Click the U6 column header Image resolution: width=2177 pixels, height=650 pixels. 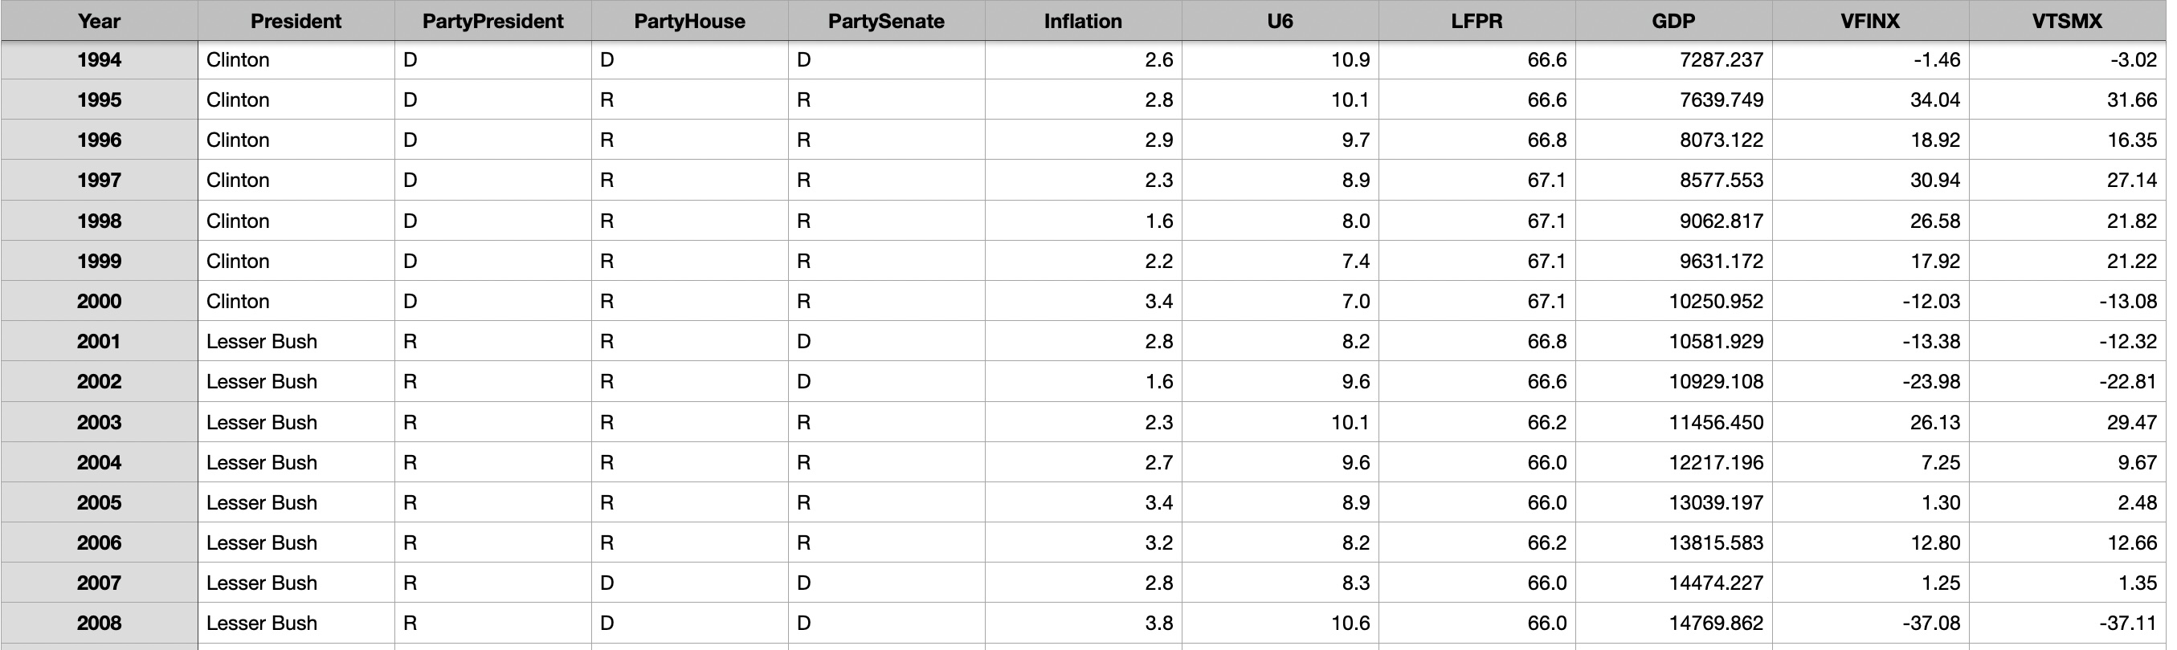[1280, 20]
